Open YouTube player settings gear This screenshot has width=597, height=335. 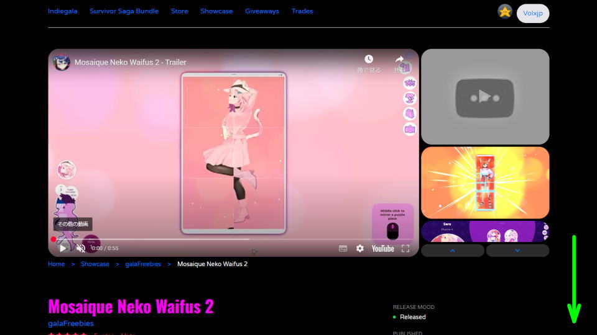360,248
